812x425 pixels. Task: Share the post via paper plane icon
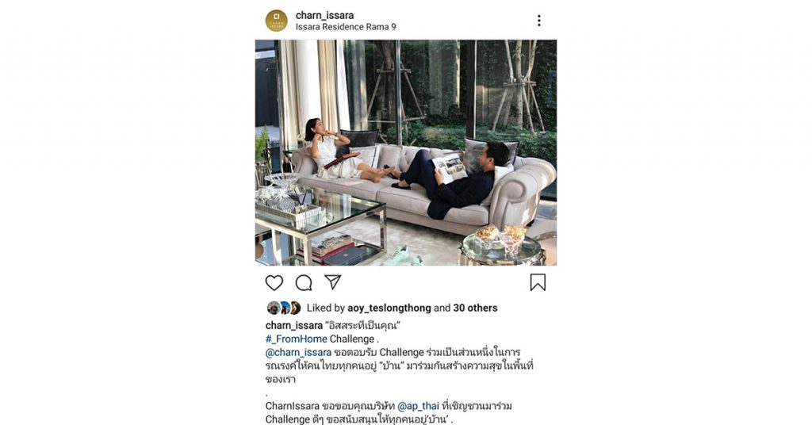[332, 282]
